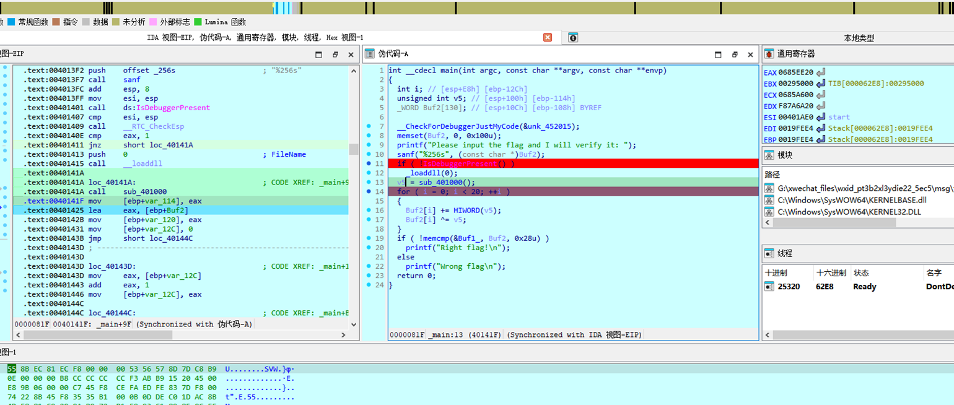Toggle breakpoint dot at pseudocode line 9
Screen dimensions: 954x405
pos(369,145)
